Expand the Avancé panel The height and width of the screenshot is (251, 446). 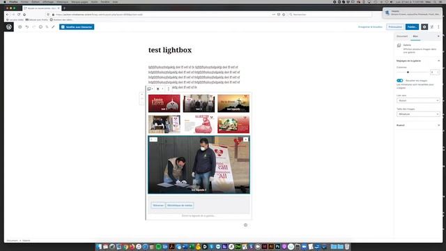coord(418,125)
